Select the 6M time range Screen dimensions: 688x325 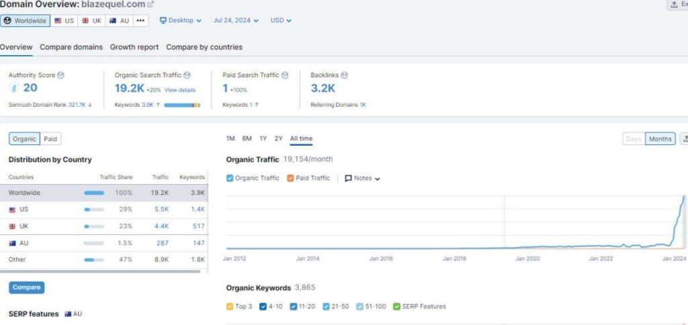click(247, 138)
